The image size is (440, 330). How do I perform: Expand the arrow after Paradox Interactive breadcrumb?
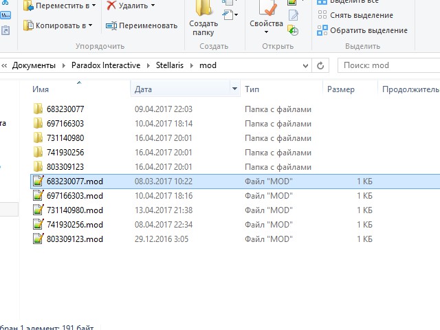point(148,66)
